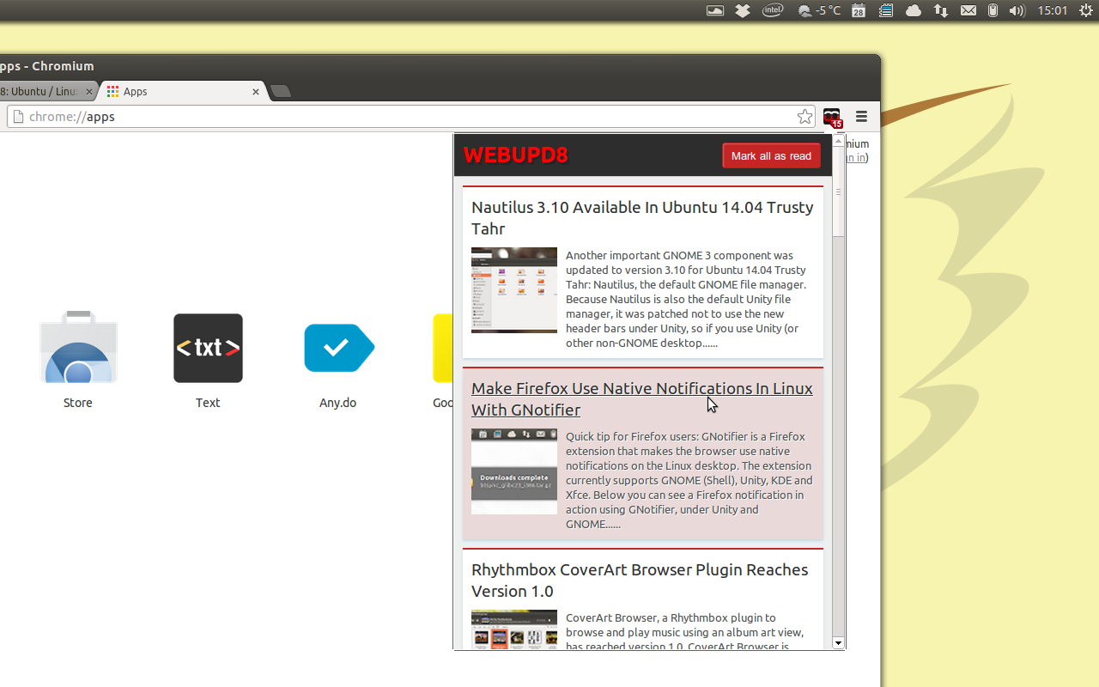The image size is (1099, 687).
Task: Click the Any.do app label
Action: [338, 403]
